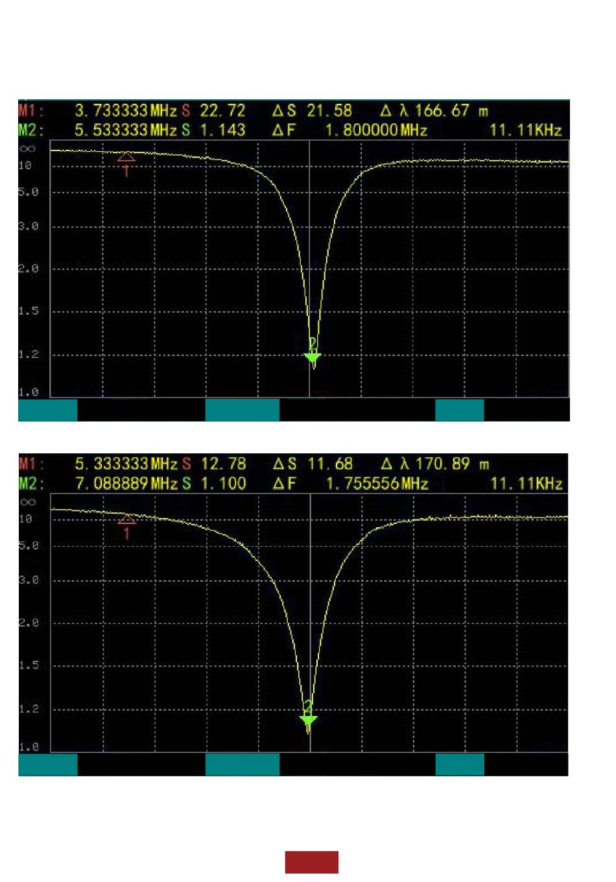The image size is (616, 882).
Task: Click the ΔS 21.58 readout
Action: [312, 110]
